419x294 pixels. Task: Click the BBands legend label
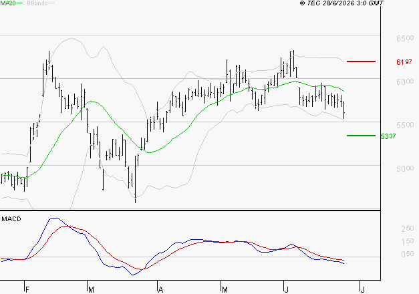(x=37, y=3)
